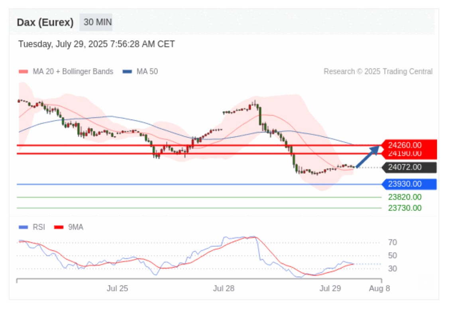The height and width of the screenshot is (319, 452).
Task: Click the RSI legend swatch
Action: pos(24,227)
